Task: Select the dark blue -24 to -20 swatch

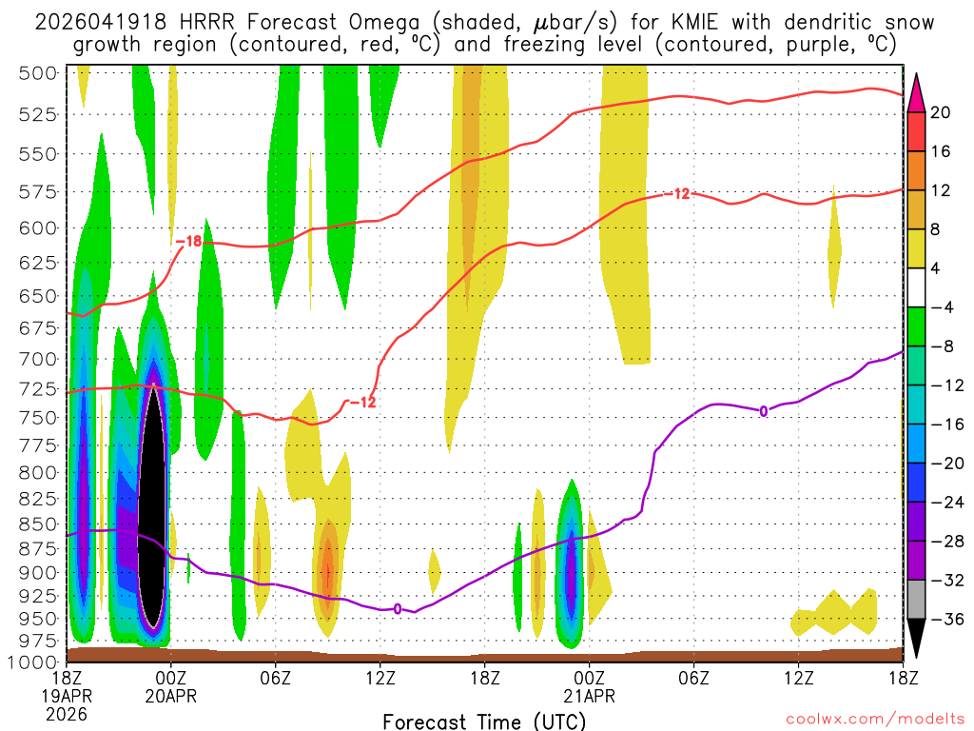Action: tap(916, 483)
